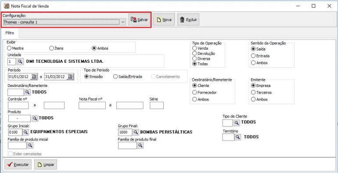Click the Território code field
The image size is (338, 173).
[x=228, y=137]
